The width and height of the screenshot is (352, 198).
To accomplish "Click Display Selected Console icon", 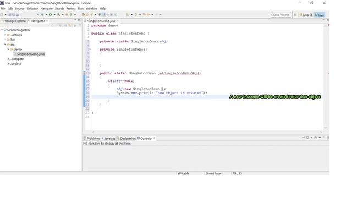I will click(x=307, y=137).
